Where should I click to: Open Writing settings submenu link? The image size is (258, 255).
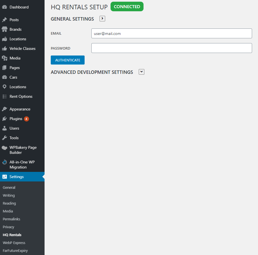(x=9, y=195)
